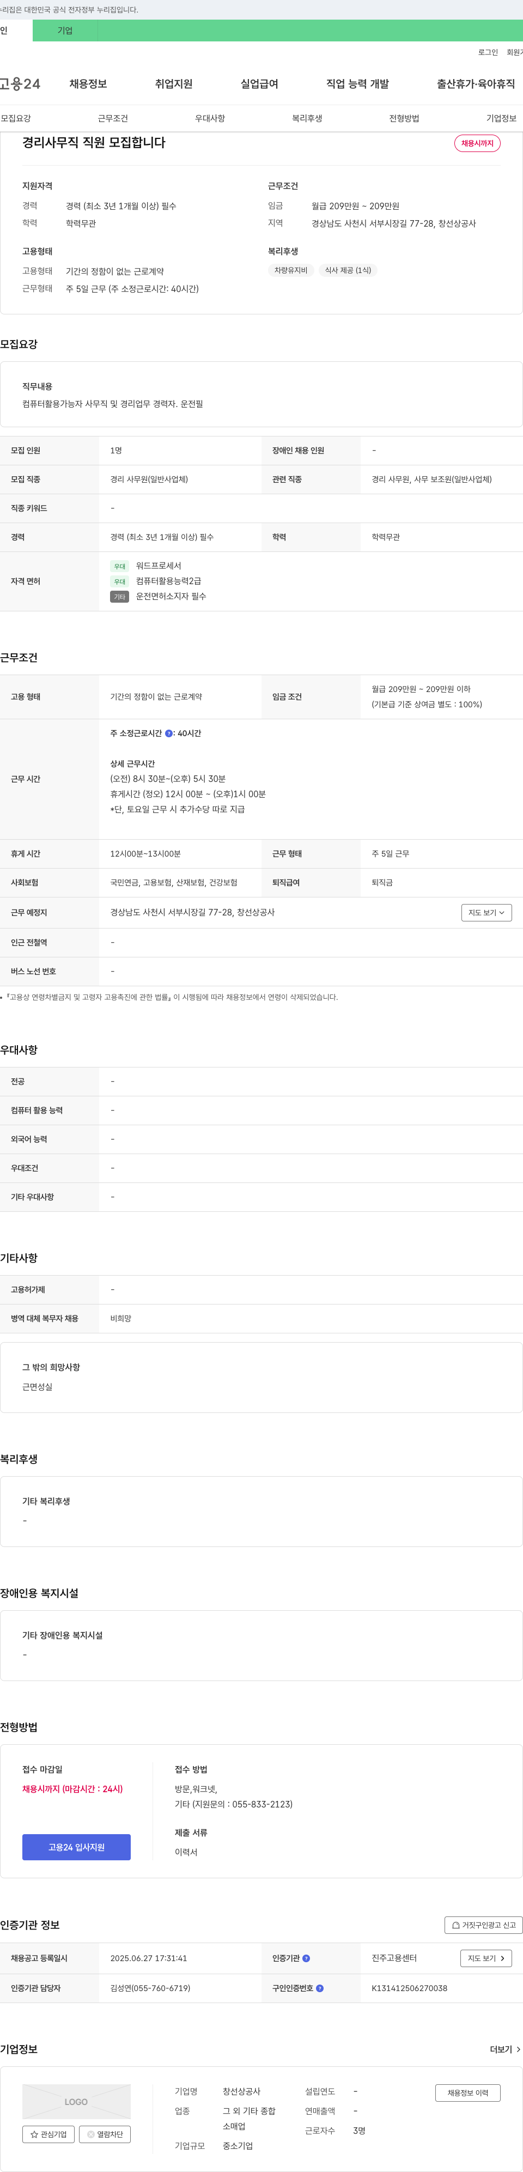This screenshot has height=2172, width=523.
Task: Open the 직업 능력 개발 menu
Action: (x=358, y=83)
